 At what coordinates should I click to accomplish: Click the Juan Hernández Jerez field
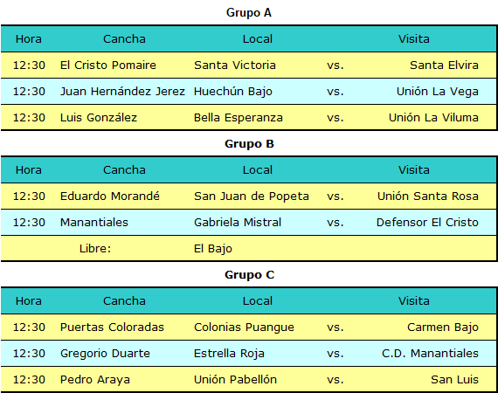(122, 92)
